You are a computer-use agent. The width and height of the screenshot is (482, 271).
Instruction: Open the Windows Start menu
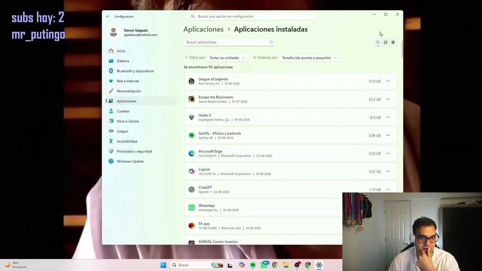click(x=163, y=265)
